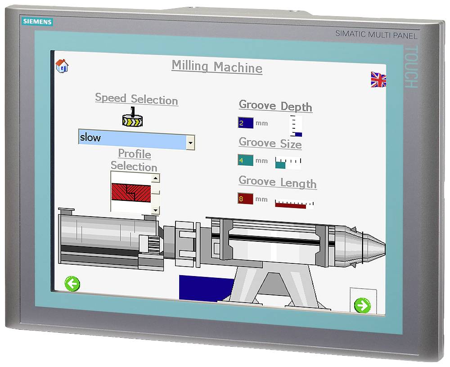Click the green back arrow button
Image resolution: width=450 pixels, height=367 pixels.
72,283
